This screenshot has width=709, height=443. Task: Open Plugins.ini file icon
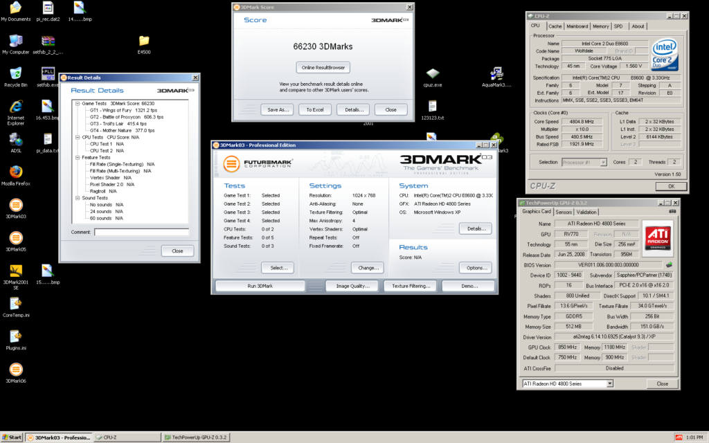click(x=15, y=340)
